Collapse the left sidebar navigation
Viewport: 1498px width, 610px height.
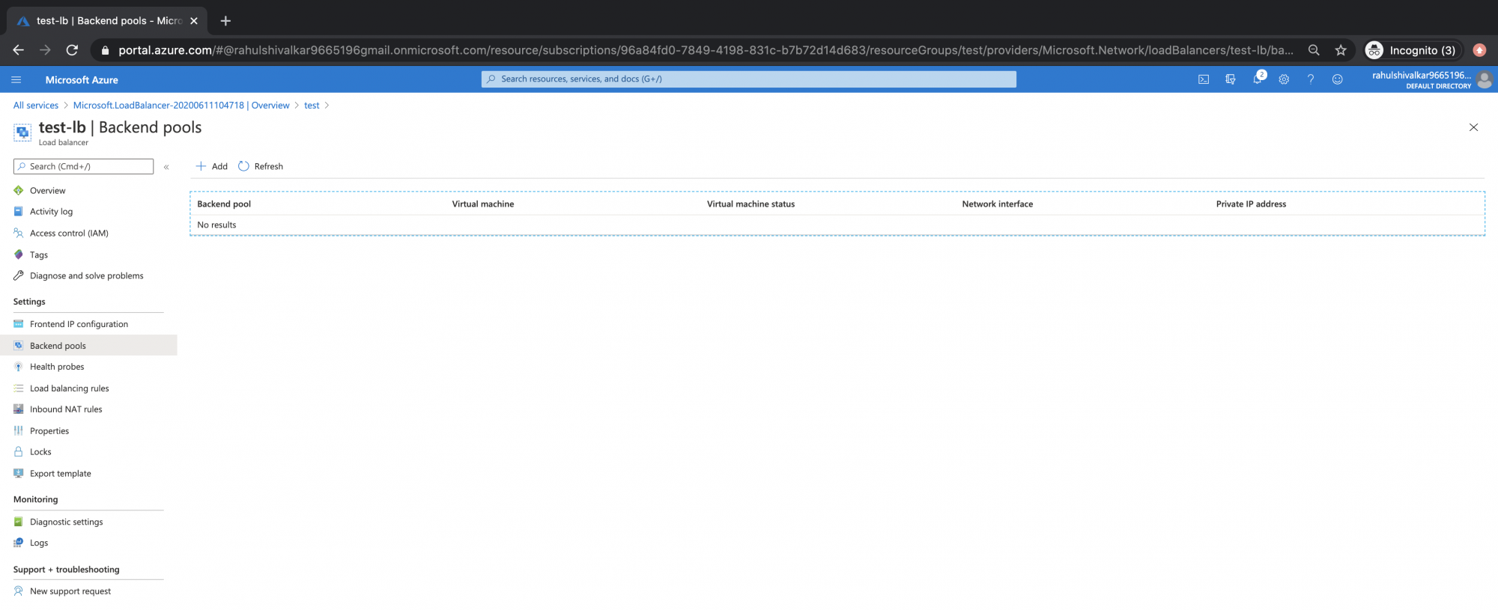pos(166,167)
